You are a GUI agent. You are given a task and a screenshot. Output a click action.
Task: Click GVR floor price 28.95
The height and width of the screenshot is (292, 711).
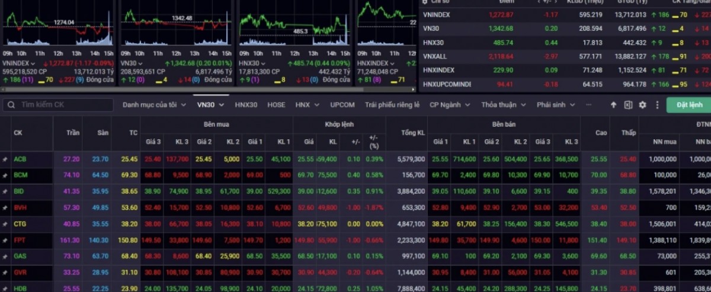101,272
